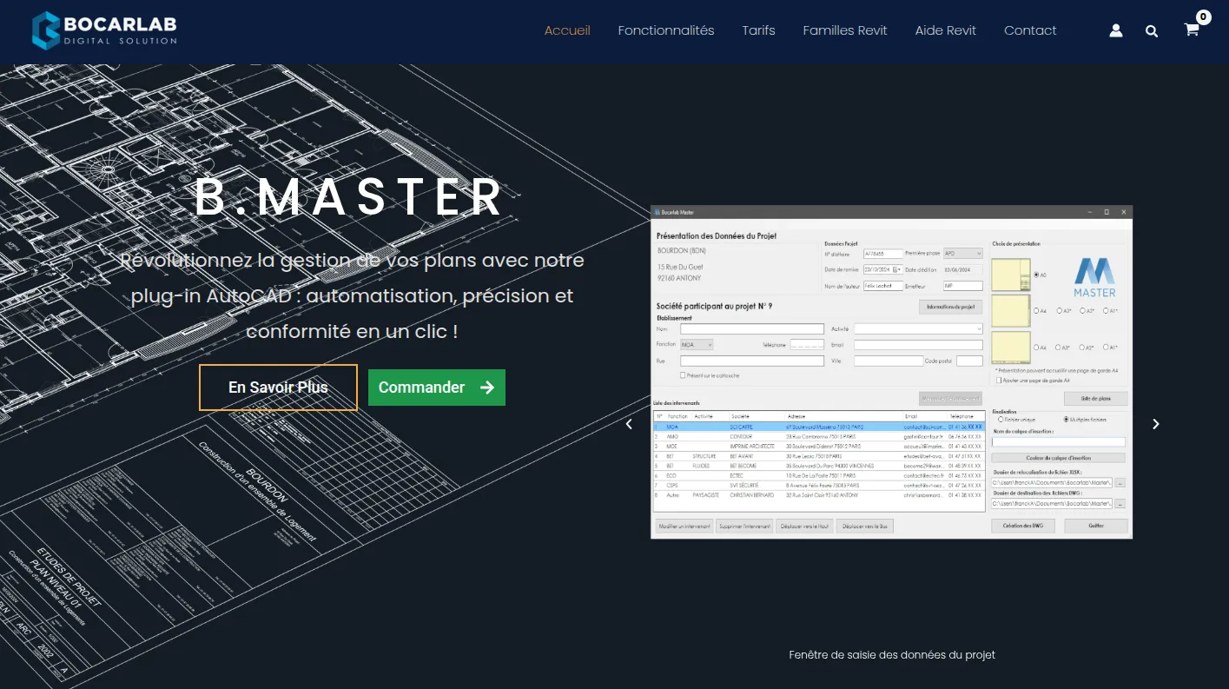Navigate to Tarifs in the header
The width and height of the screenshot is (1229, 689).
tap(758, 30)
